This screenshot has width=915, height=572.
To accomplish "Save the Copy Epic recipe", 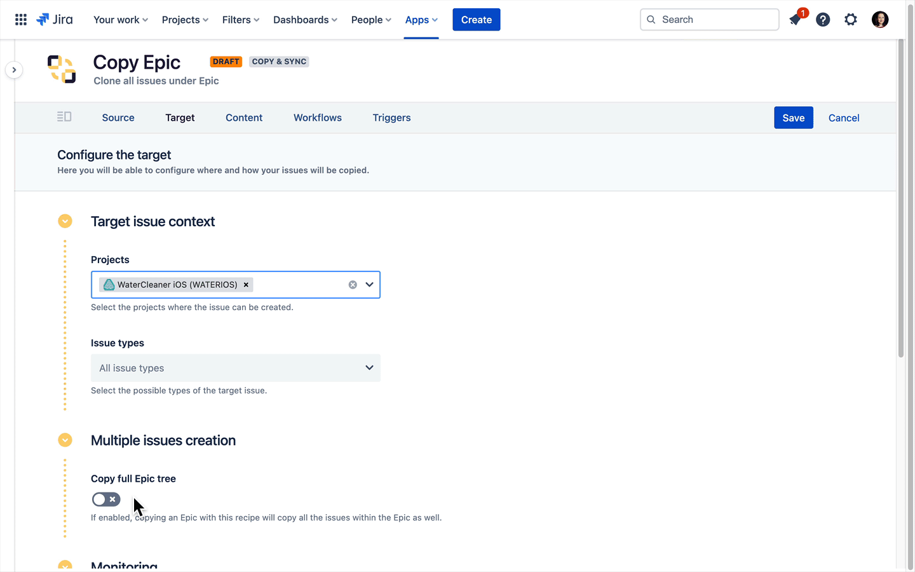I will click(x=793, y=118).
